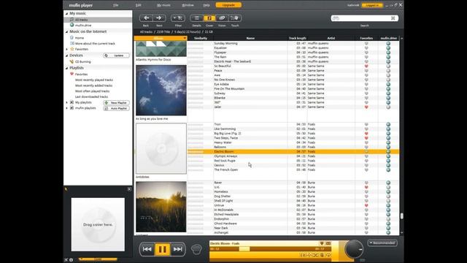This screenshot has width=467, height=263.
Task: Select the Antidotes blank album cover
Action: point(161,148)
